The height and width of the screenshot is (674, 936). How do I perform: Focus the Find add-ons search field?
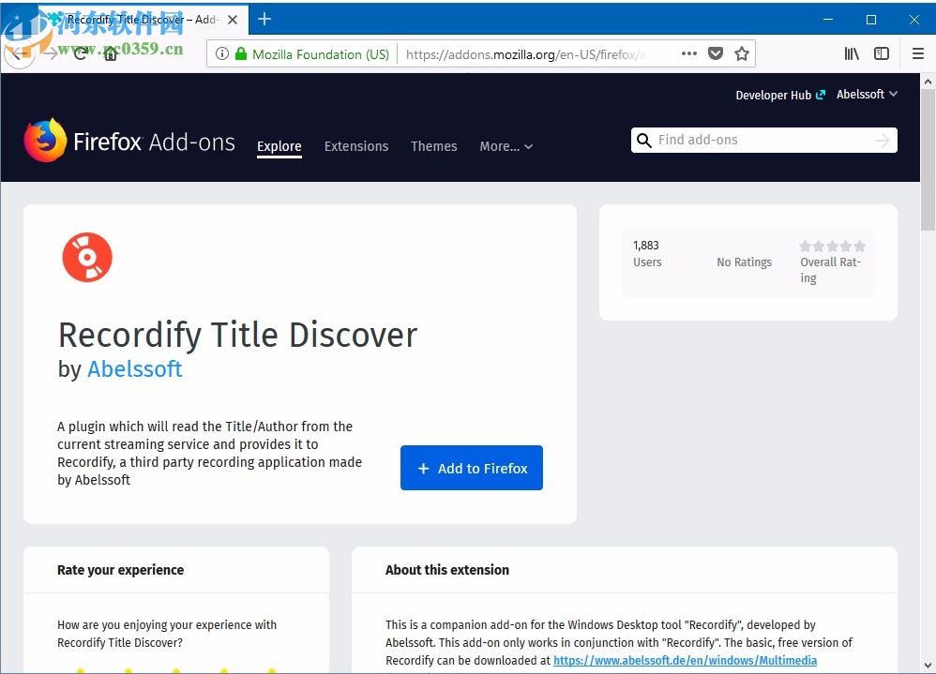click(x=763, y=141)
